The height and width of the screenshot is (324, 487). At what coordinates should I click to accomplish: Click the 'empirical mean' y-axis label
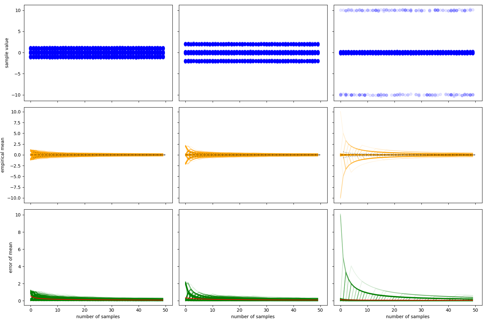point(3,155)
